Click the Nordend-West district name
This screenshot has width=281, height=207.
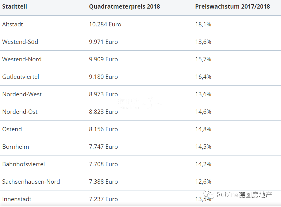click(x=22, y=94)
